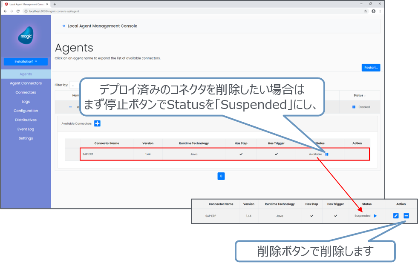Go to Logs in the sidebar
The height and width of the screenshot is (266, 418).
(x=26, y=102)
